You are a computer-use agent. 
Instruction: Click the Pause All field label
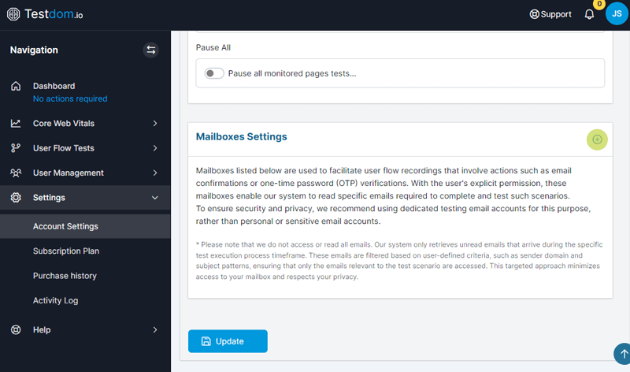coord(213,47)
